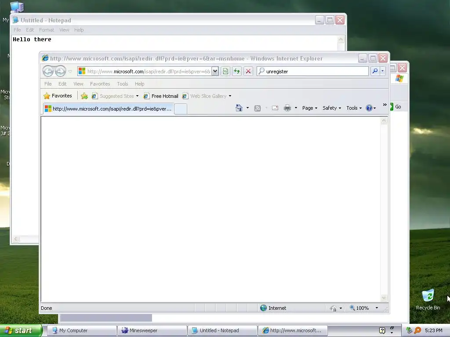Click the Notepad title bar icon
Viewport: 450px width, 337px height.
pyautogui.click(x=15, y=20)
